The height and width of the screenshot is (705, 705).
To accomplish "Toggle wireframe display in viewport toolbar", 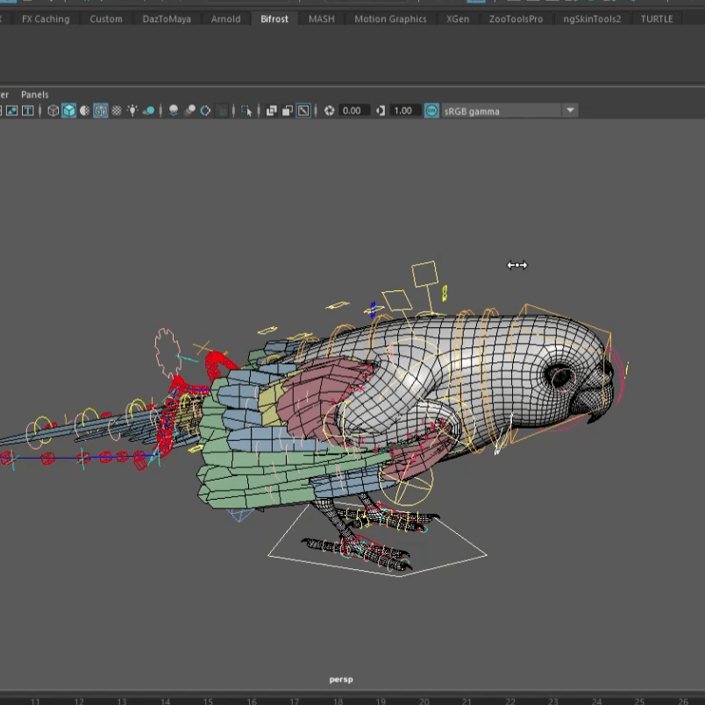I will click(53, 110).
